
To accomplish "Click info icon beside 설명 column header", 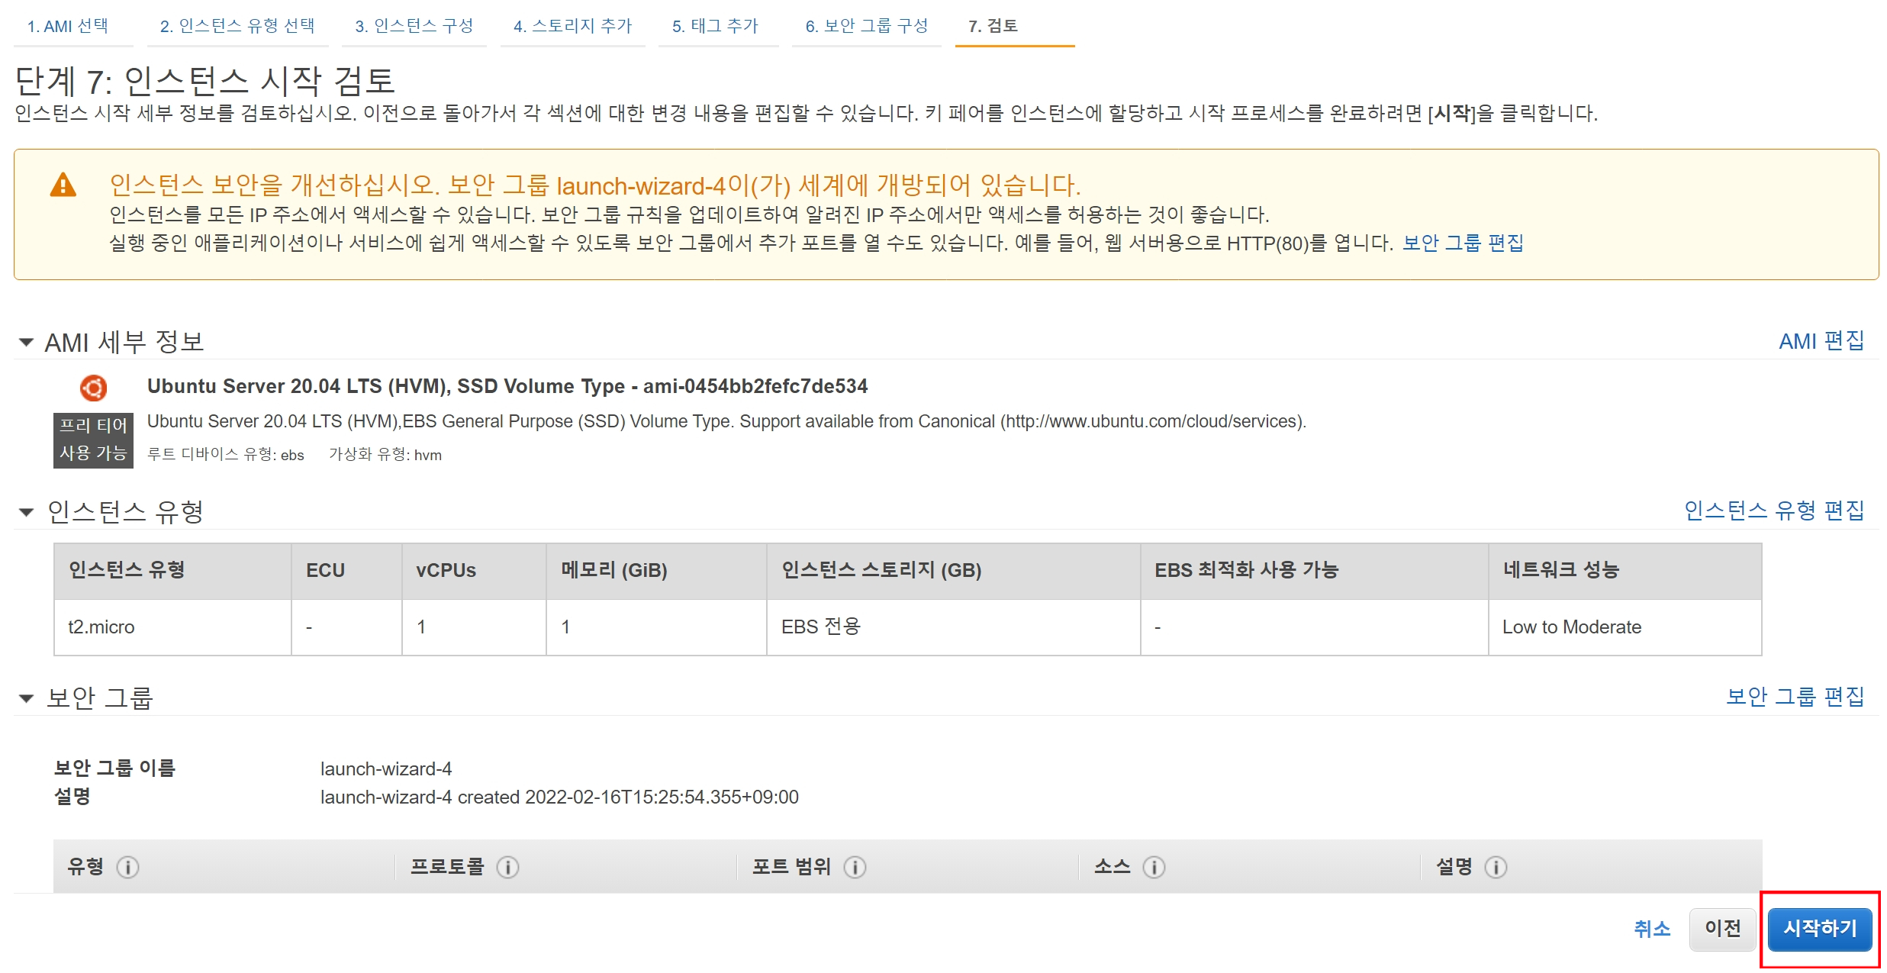I will coord(1496,867).
